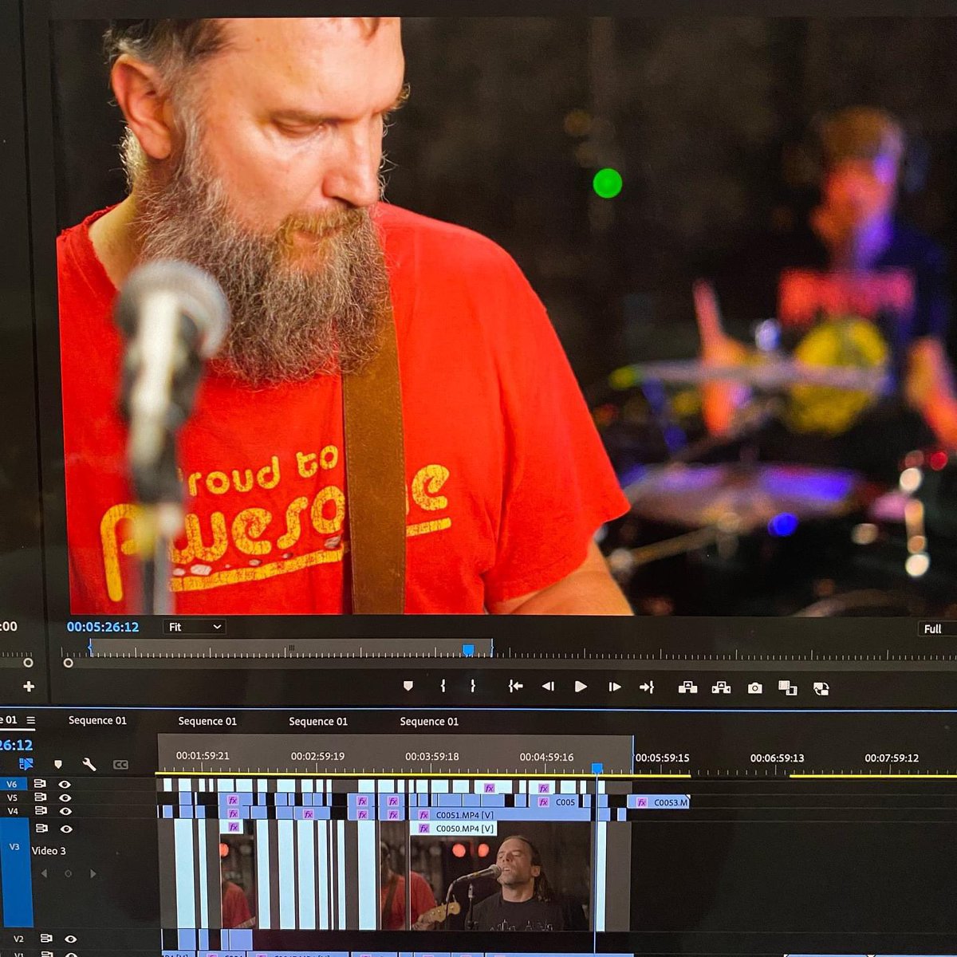Open Timeline Display Settings wrench
The width and height of the screenshot is (957, 957).
(89, 765)
